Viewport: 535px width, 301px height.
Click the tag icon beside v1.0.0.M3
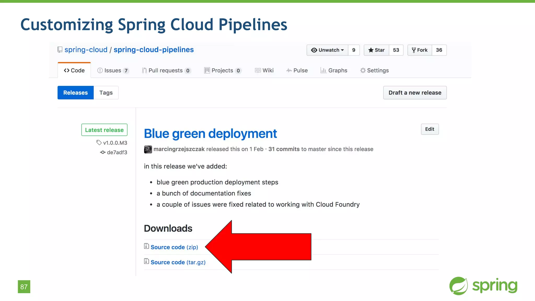pyautogui.click(x=99, y=142)
